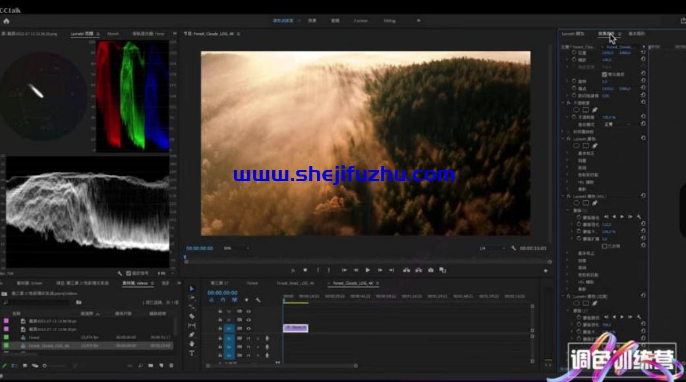
Task: Open the Essential Graphics tab at right
Action: coord(637,34)
